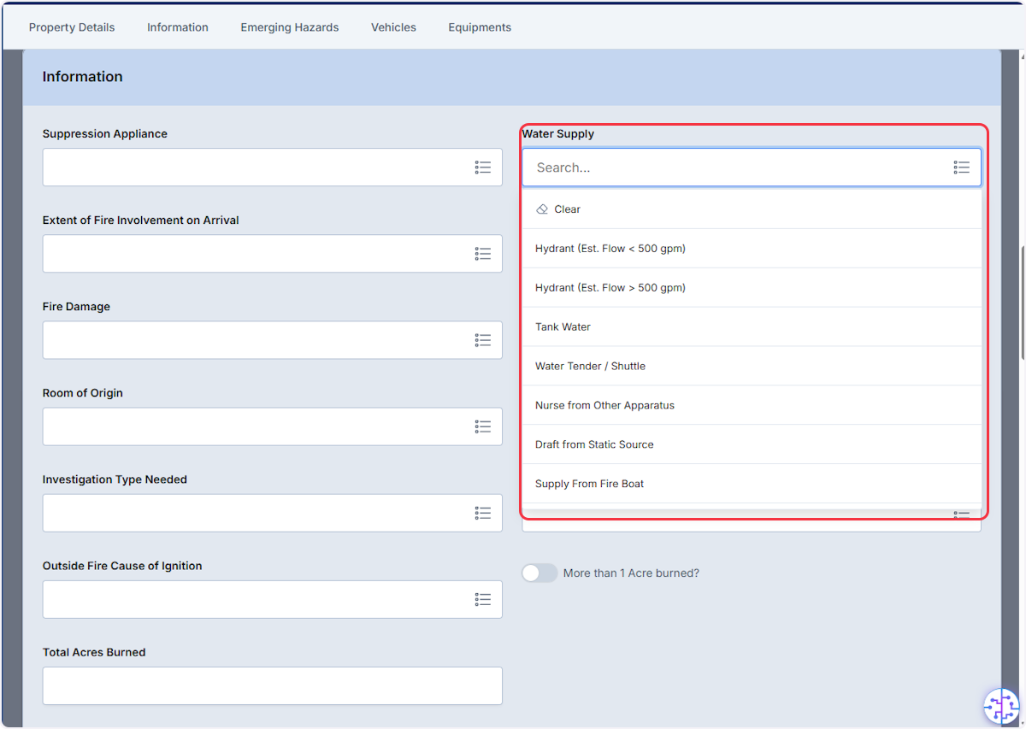Switch to Information tab
Screen dimensions: 1026x729
click(178, 27)
